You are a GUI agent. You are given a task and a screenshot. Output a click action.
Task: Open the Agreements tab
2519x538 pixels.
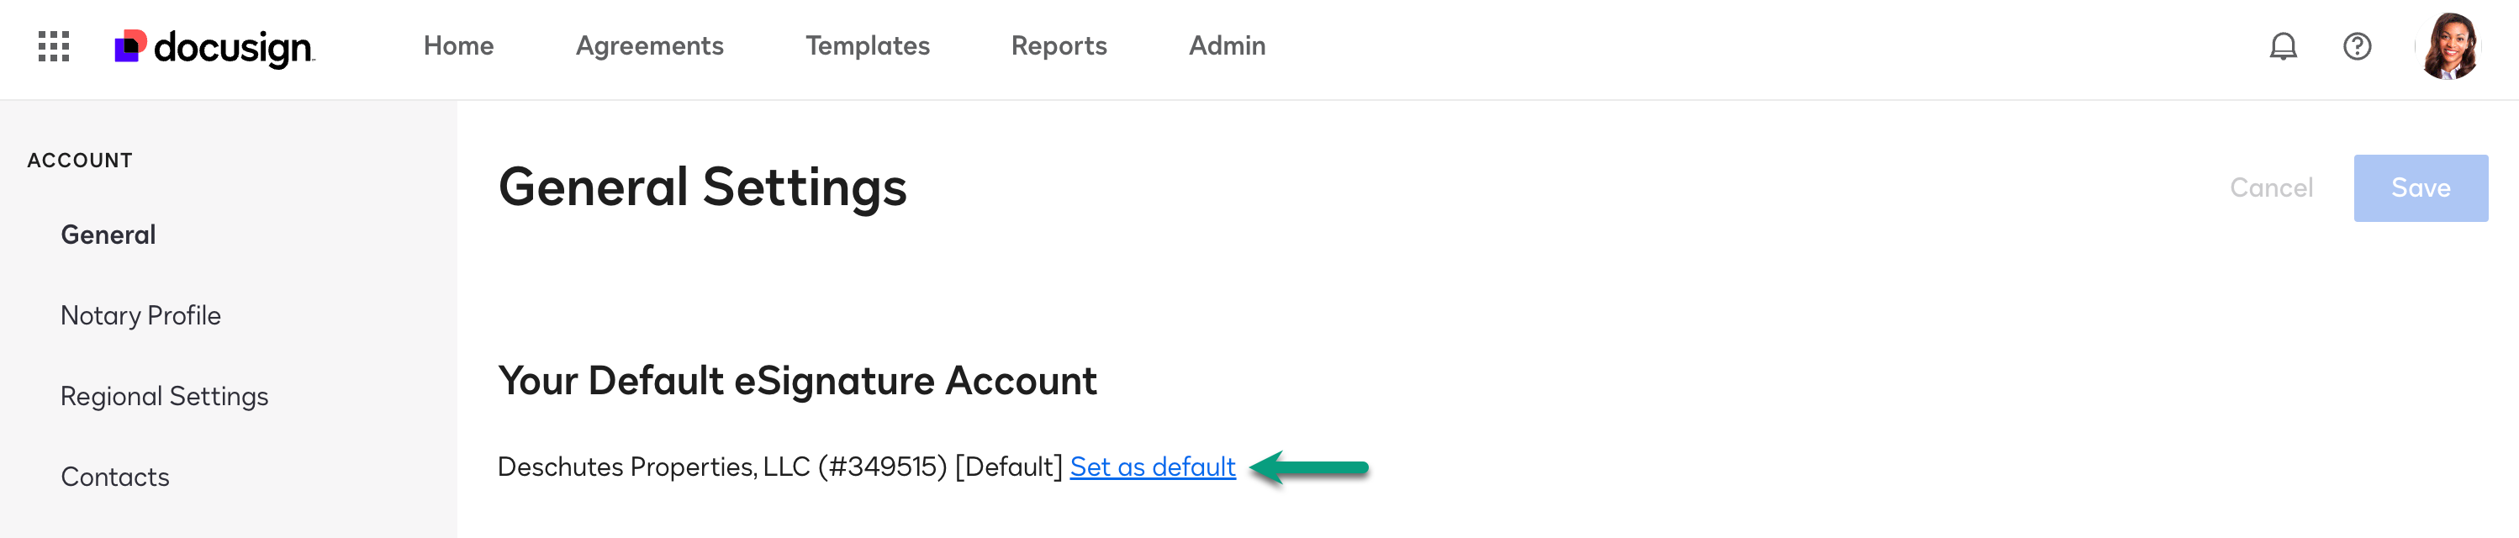point(649,46)
